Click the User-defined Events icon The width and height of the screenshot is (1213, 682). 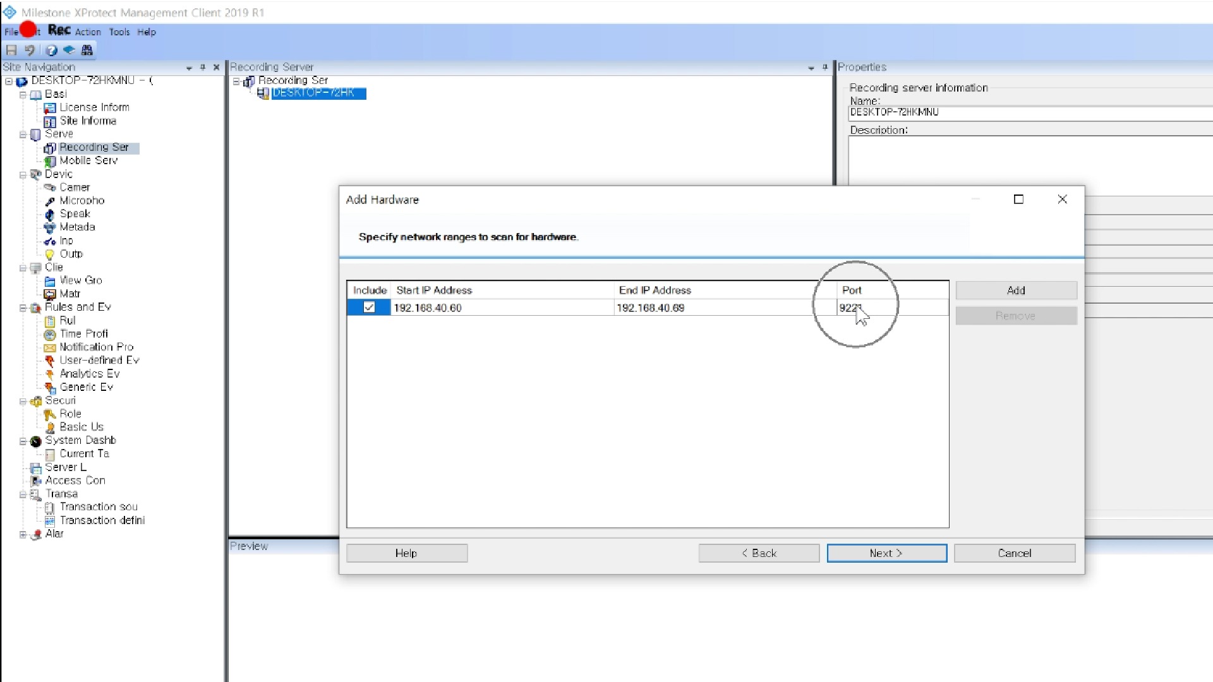tap(50, 361)
